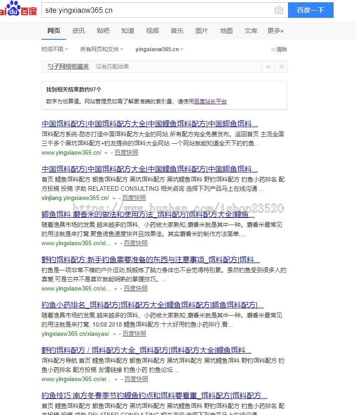Open the 百度站长平台 link

pos(210,102)
